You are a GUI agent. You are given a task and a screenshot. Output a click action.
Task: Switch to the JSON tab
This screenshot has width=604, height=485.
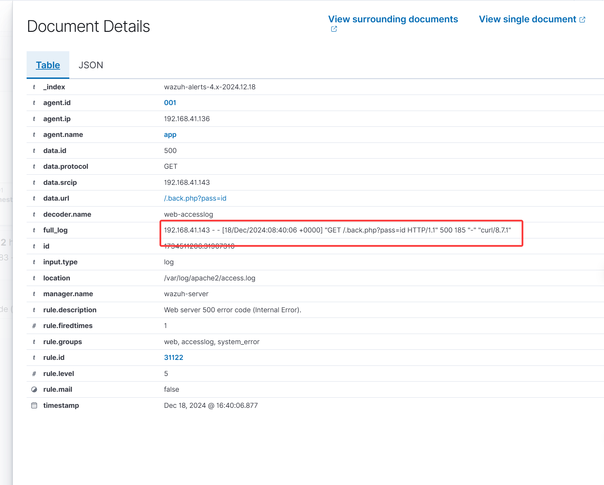click(x=91, y=65)
